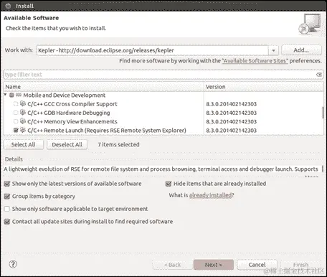327x277 pixels.
Task: Check the C/C++ GCC Cross Compiler Support box
Action: [x=16, y=104]
